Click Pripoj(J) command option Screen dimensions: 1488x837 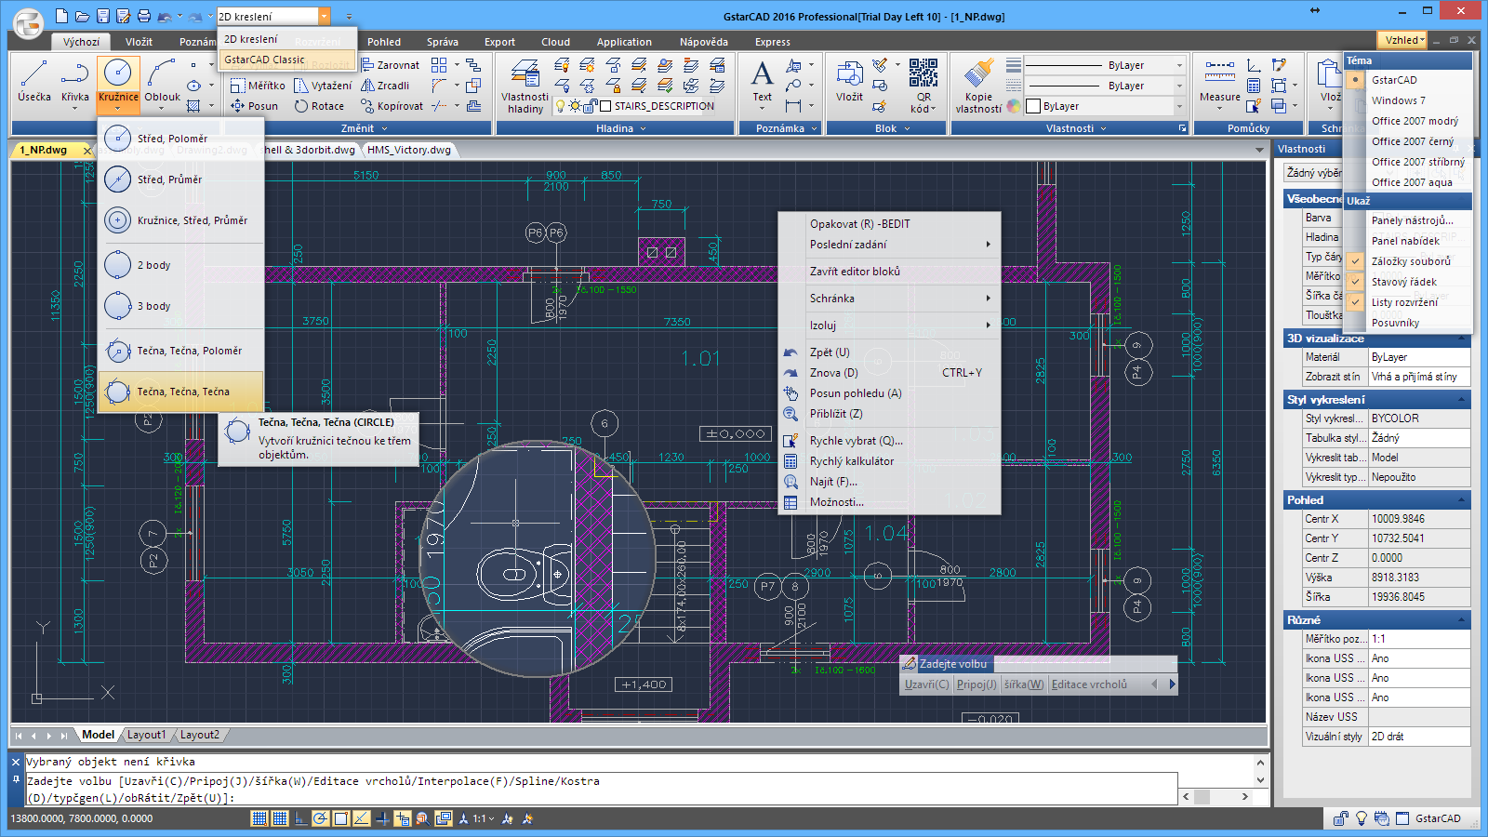tap(976, 684)
